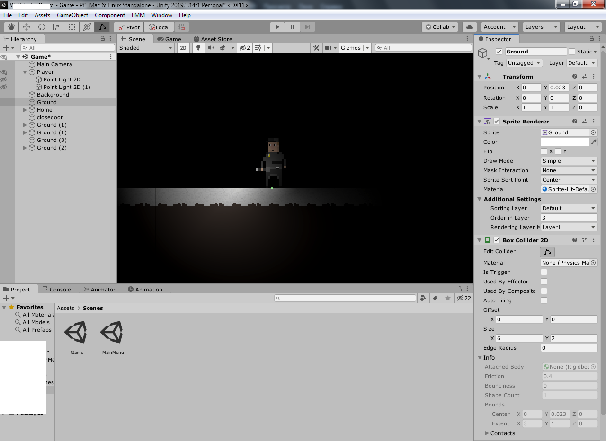Image resolution: width=606 pixels, height=441 pixels.
Task: Enable Used By Composite checkbox
Action: (x=544, y=291)
